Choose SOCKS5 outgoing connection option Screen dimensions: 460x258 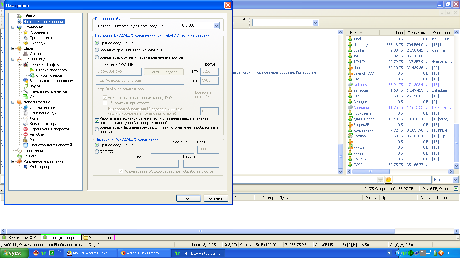click(97, 152)
